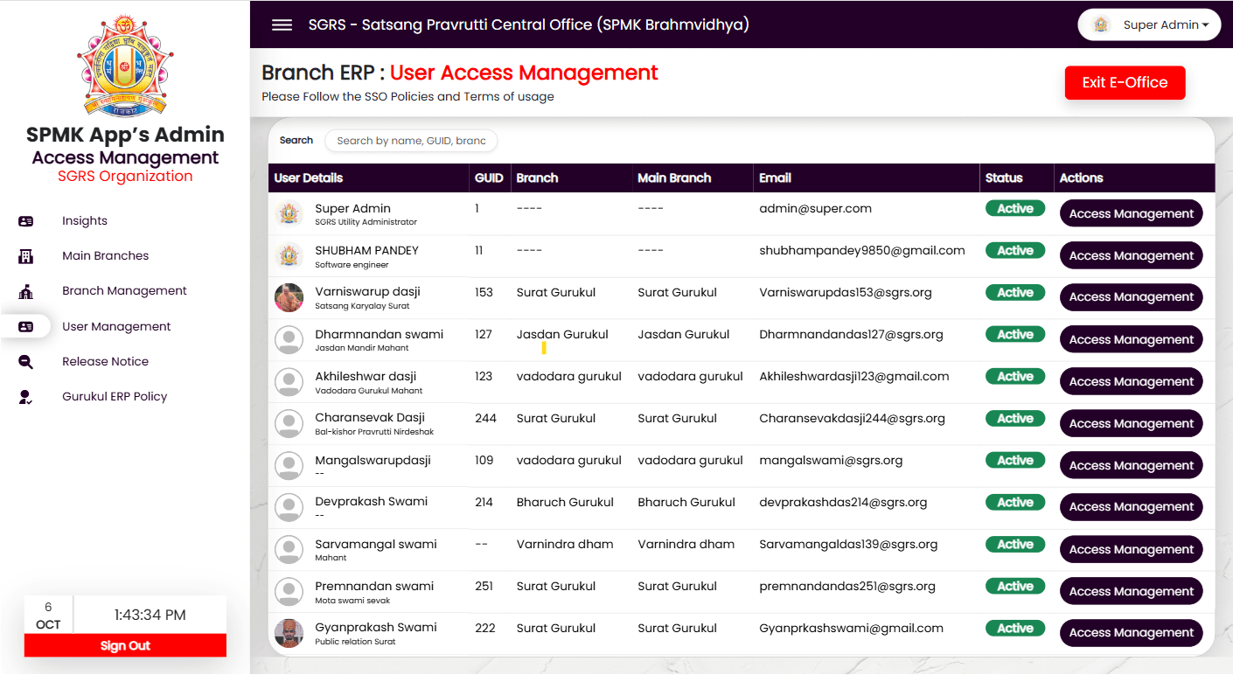This screenshot has width=1233, height=675.
Task: Select User Management in sidebar
Action: 116,327
